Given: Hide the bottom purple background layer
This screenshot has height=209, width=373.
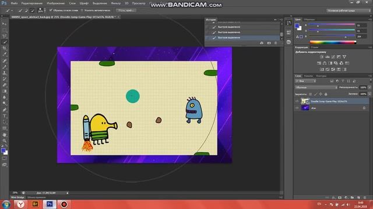Looking at the screenshot, I should click(x=297, y=108).
